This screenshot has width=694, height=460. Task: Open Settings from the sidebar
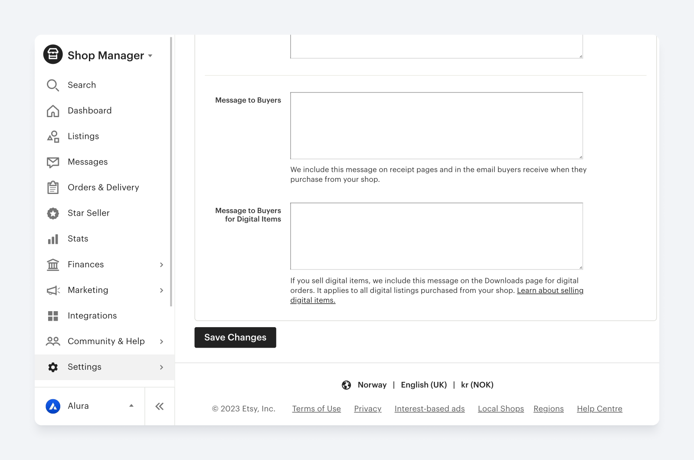pos(85,367)
